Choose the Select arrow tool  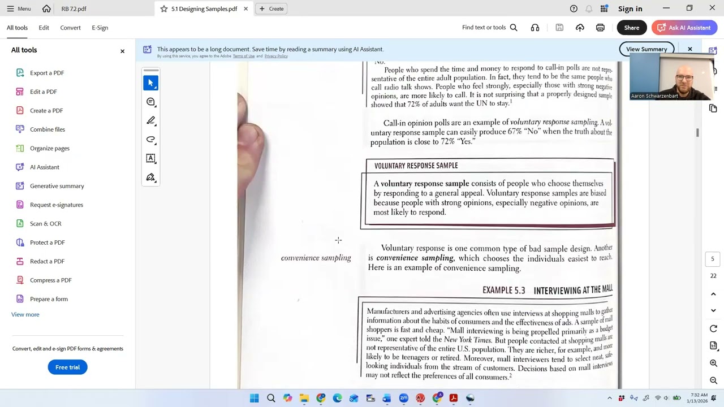[150, 83]
